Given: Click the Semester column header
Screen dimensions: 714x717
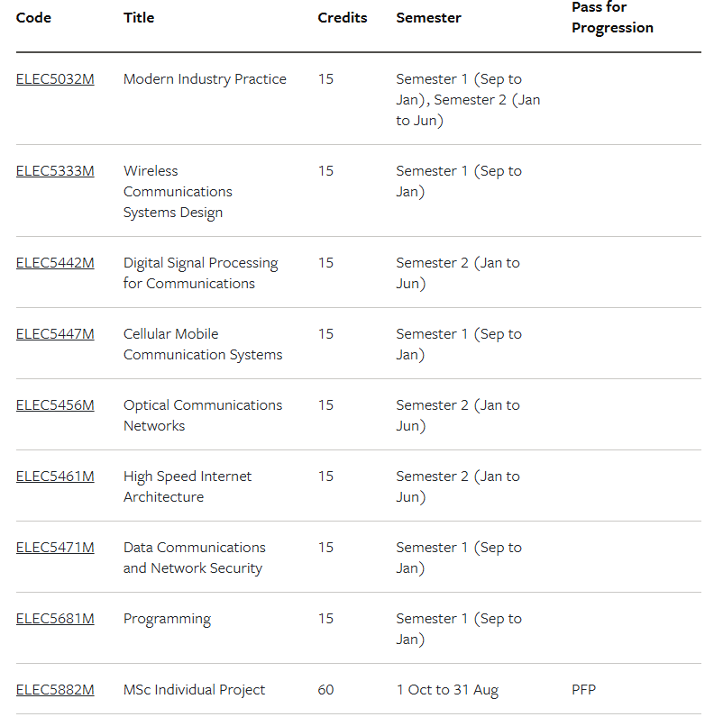Looking at the screenshot, I should (428, 18).
